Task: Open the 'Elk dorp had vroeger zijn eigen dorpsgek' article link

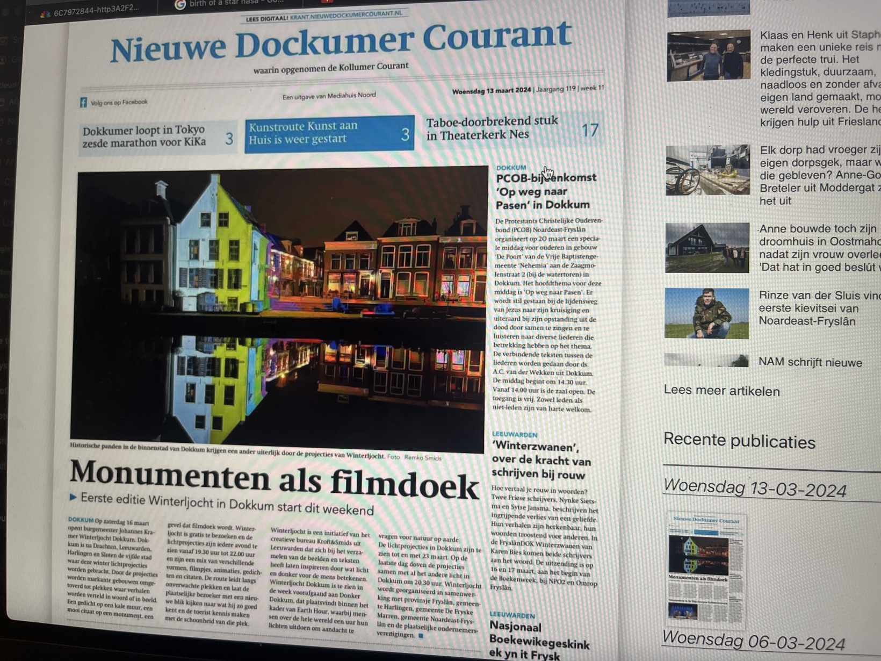Action: pyautogui.click(x=820, y=175)
